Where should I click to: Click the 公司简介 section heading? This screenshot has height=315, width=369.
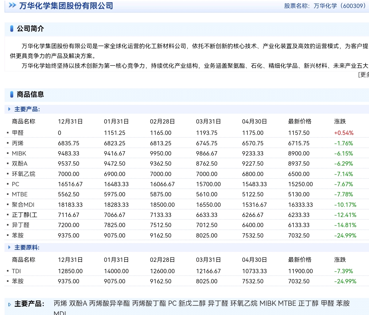click(30, 29)
